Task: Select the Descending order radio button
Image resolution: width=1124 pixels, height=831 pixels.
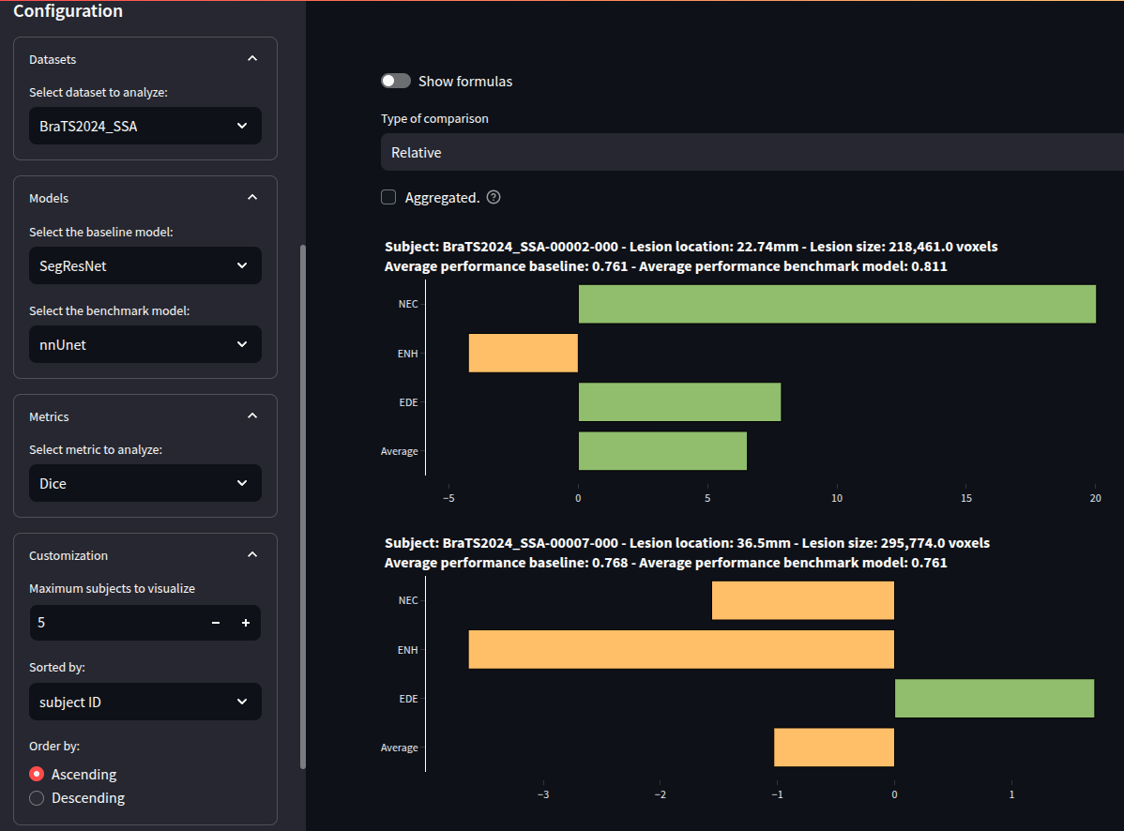Action: point(37,798)
